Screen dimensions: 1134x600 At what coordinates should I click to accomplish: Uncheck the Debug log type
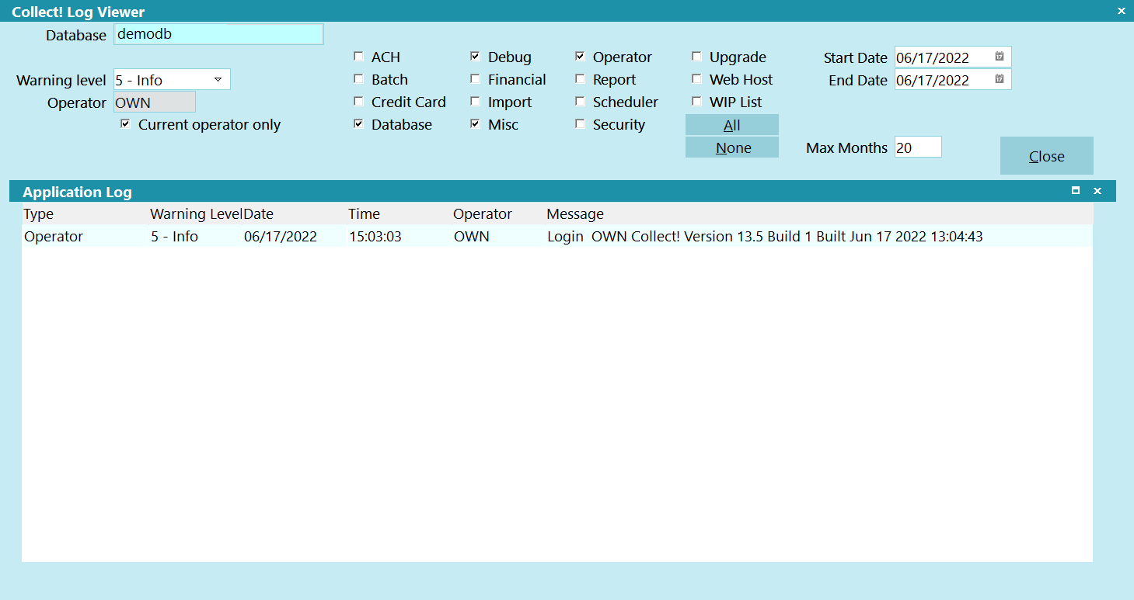tap(475, 57)
